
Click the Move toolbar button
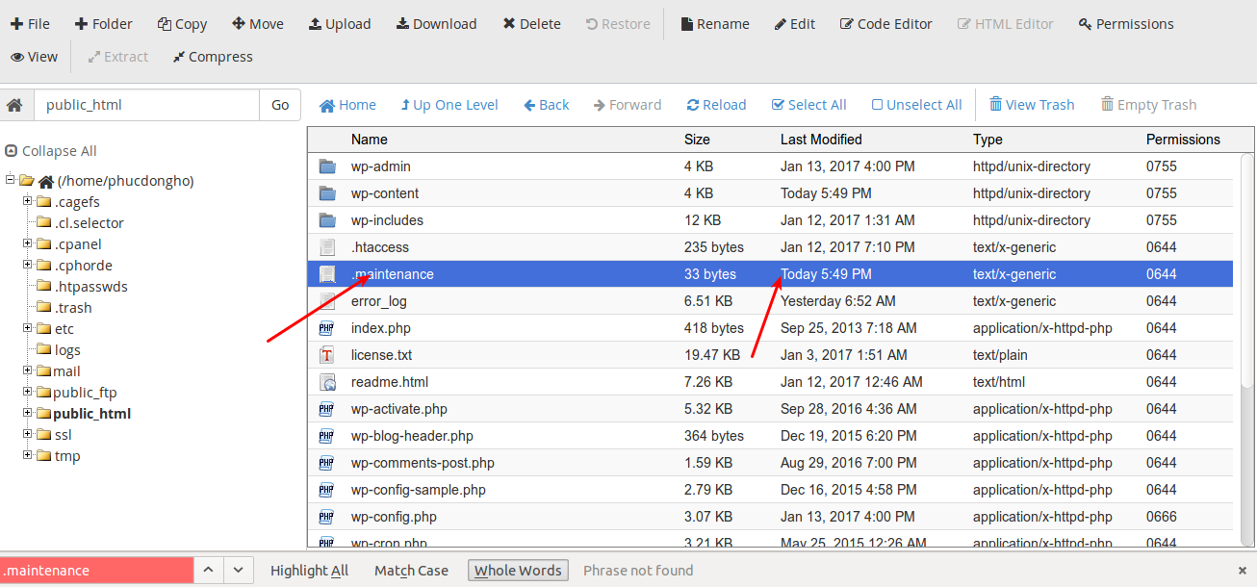[x=258, y=24]
